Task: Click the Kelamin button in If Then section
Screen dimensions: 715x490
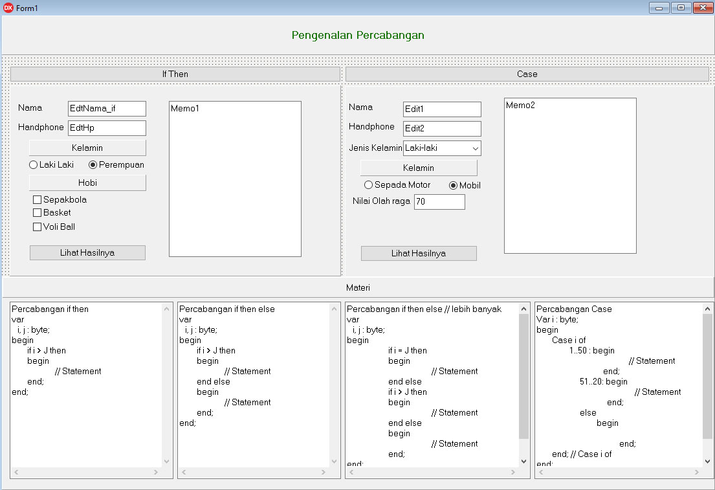Action: coord(87,148)
